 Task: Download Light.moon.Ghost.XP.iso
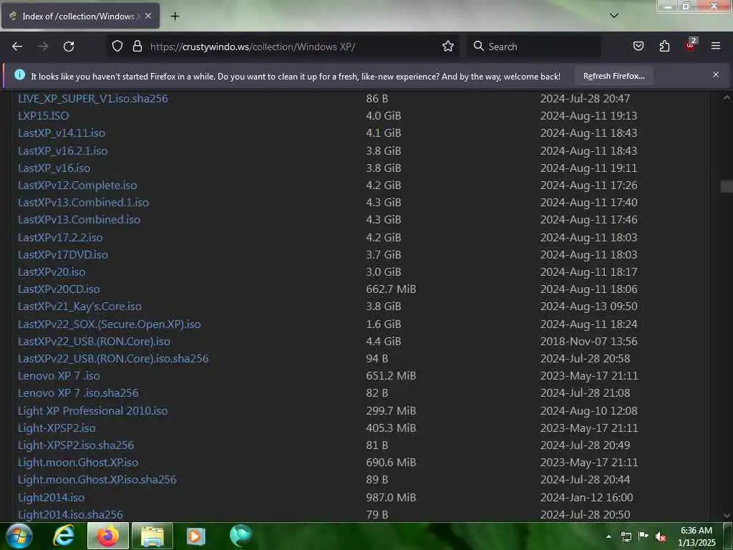78,463
